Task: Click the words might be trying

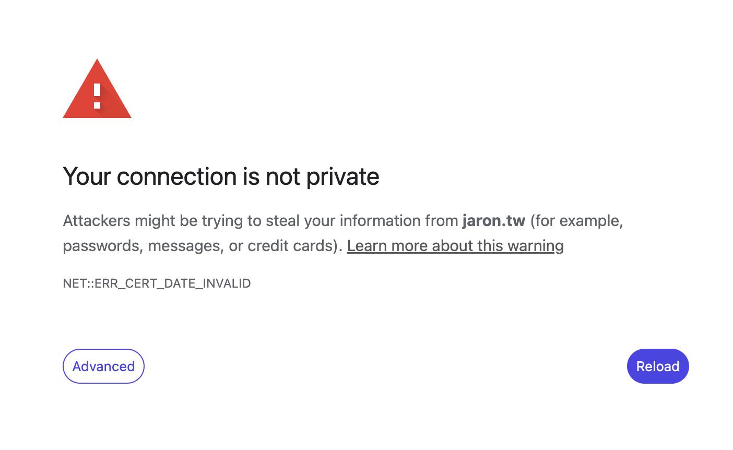Action: pyautogui.click(x=189, y=221)
